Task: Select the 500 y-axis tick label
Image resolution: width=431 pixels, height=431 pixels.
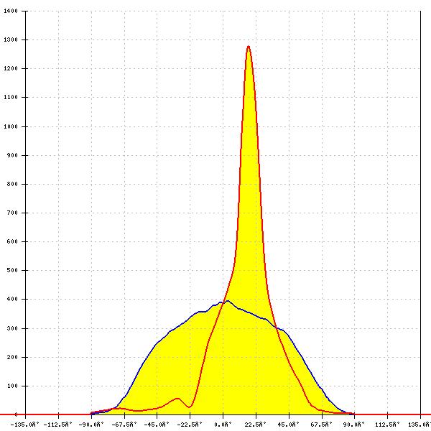Action: point(13,271)
